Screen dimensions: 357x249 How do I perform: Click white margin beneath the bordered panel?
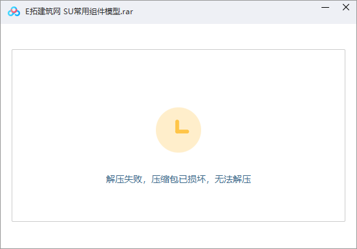point(178,235)
